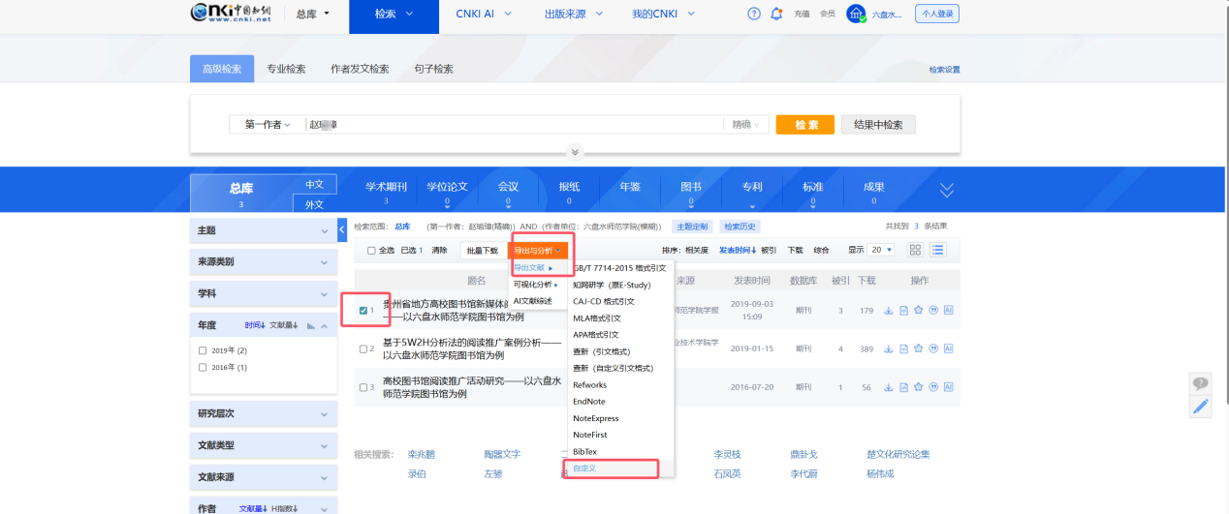Click the 个人登录 login button
Viewport: 1229px width, 514px height.
pos(937,14)
